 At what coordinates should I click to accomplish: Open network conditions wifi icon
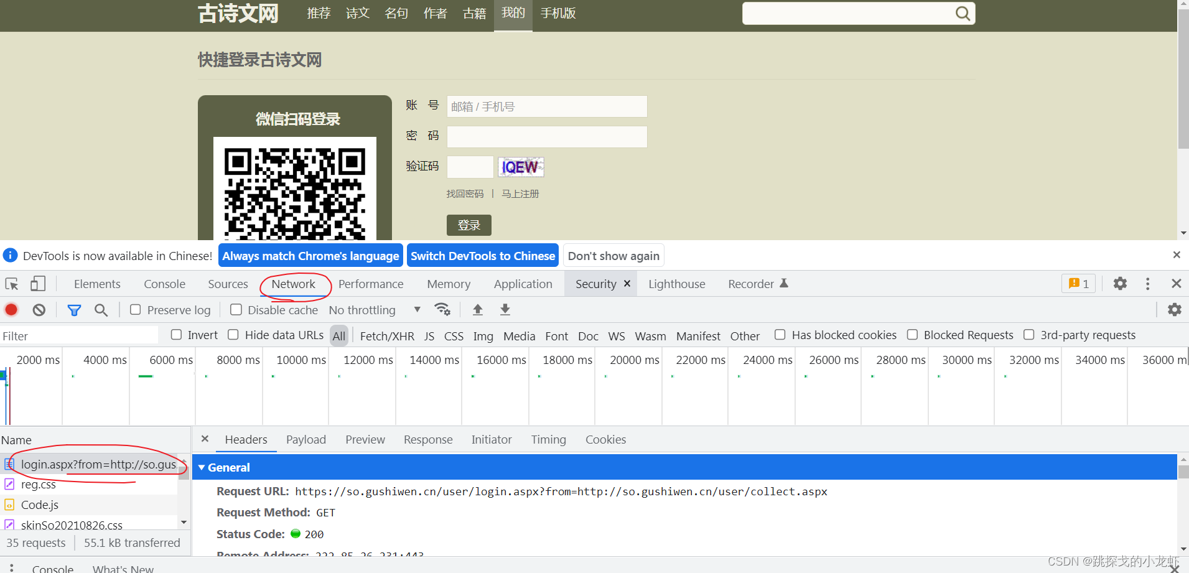(x=442, y=309)
